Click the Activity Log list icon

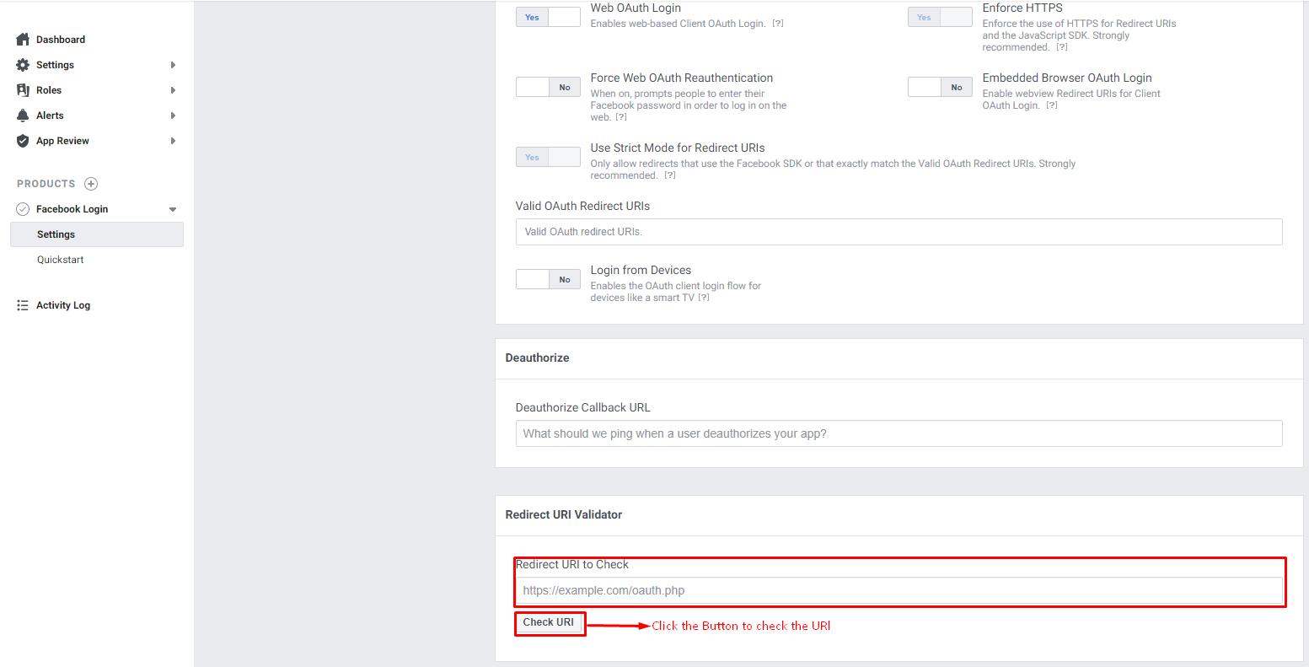tap(23, 305)
